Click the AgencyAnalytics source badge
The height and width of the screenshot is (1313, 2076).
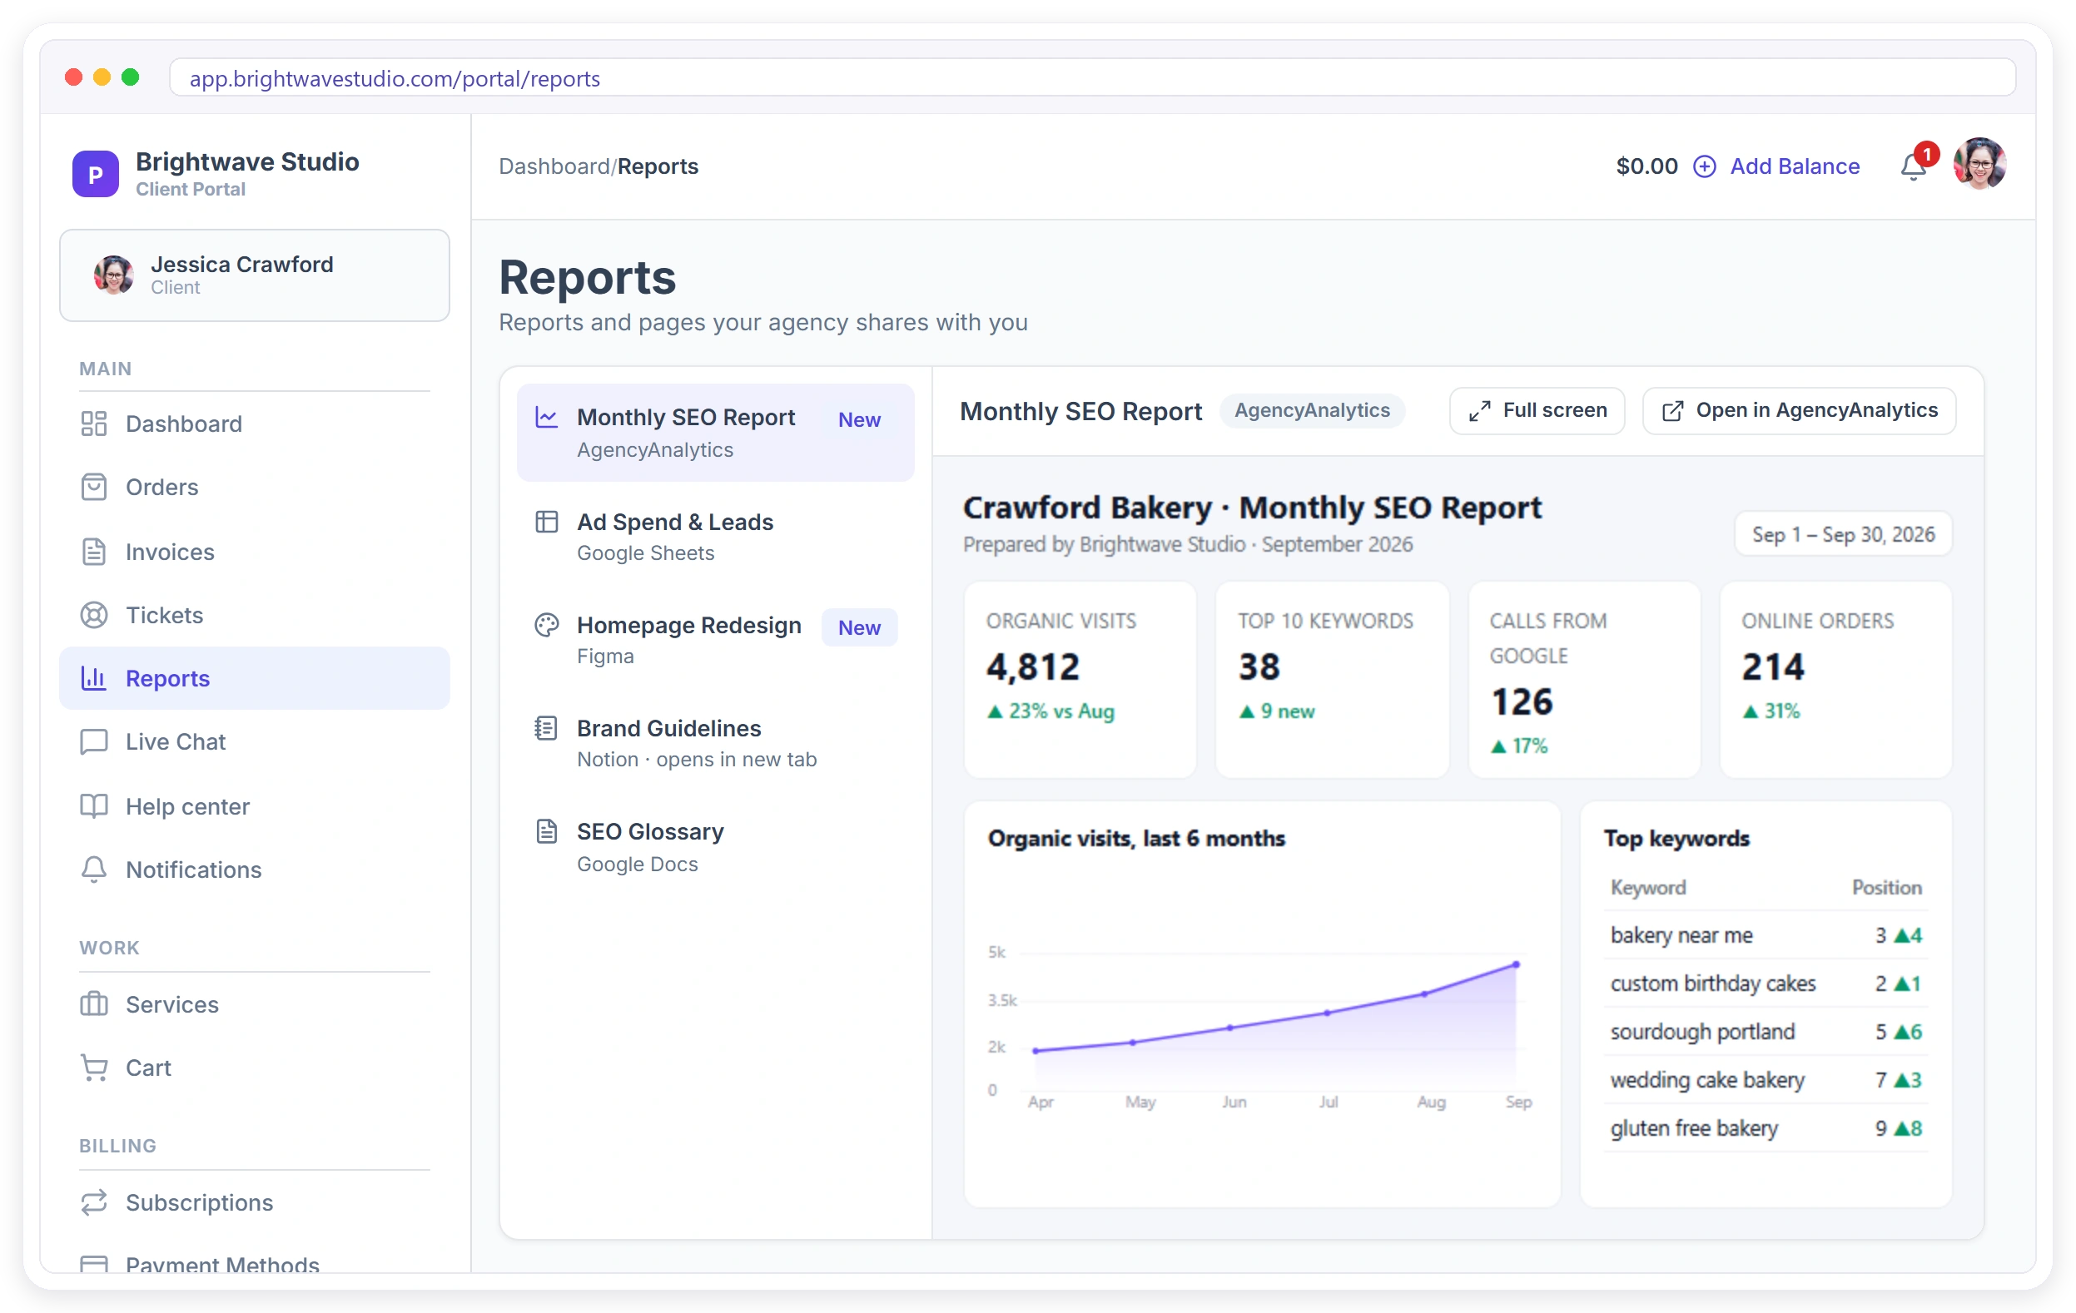pyautogui.click(x=1312, y=411)
